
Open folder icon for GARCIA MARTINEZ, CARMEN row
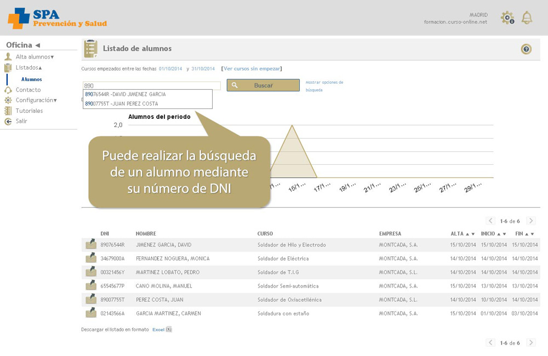(x=91, y=312)
